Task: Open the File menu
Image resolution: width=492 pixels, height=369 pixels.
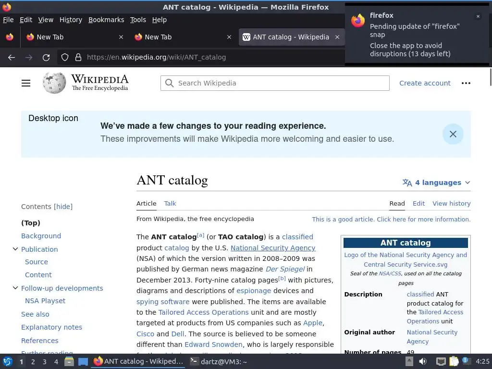Action: [x=8, y=20]
